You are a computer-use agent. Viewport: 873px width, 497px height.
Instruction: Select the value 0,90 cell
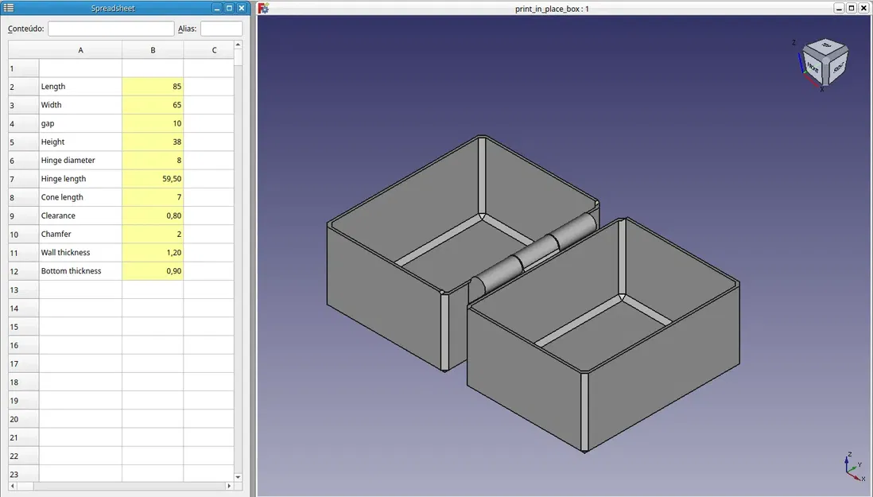pyautogui.click(x=153, y=270)
